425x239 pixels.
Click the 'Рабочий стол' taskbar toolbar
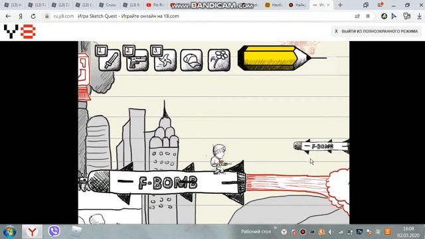pos(256,232)
